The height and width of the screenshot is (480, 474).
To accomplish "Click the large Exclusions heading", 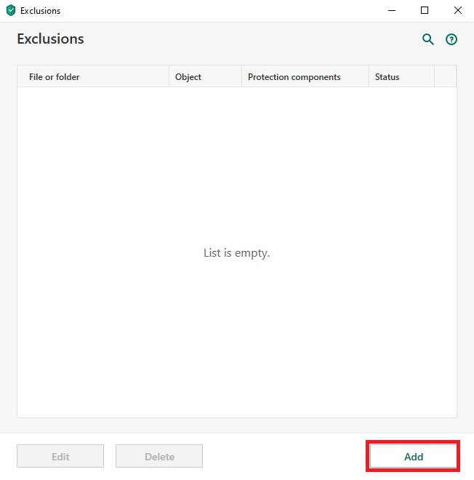I will (x=50, y=39).
